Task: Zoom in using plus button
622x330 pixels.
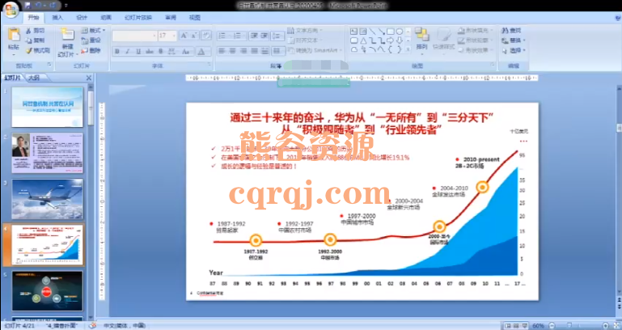Action: [x=605, y=326]
